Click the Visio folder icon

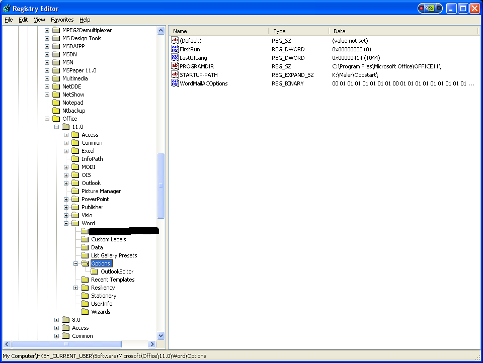(x=75, y=215)
